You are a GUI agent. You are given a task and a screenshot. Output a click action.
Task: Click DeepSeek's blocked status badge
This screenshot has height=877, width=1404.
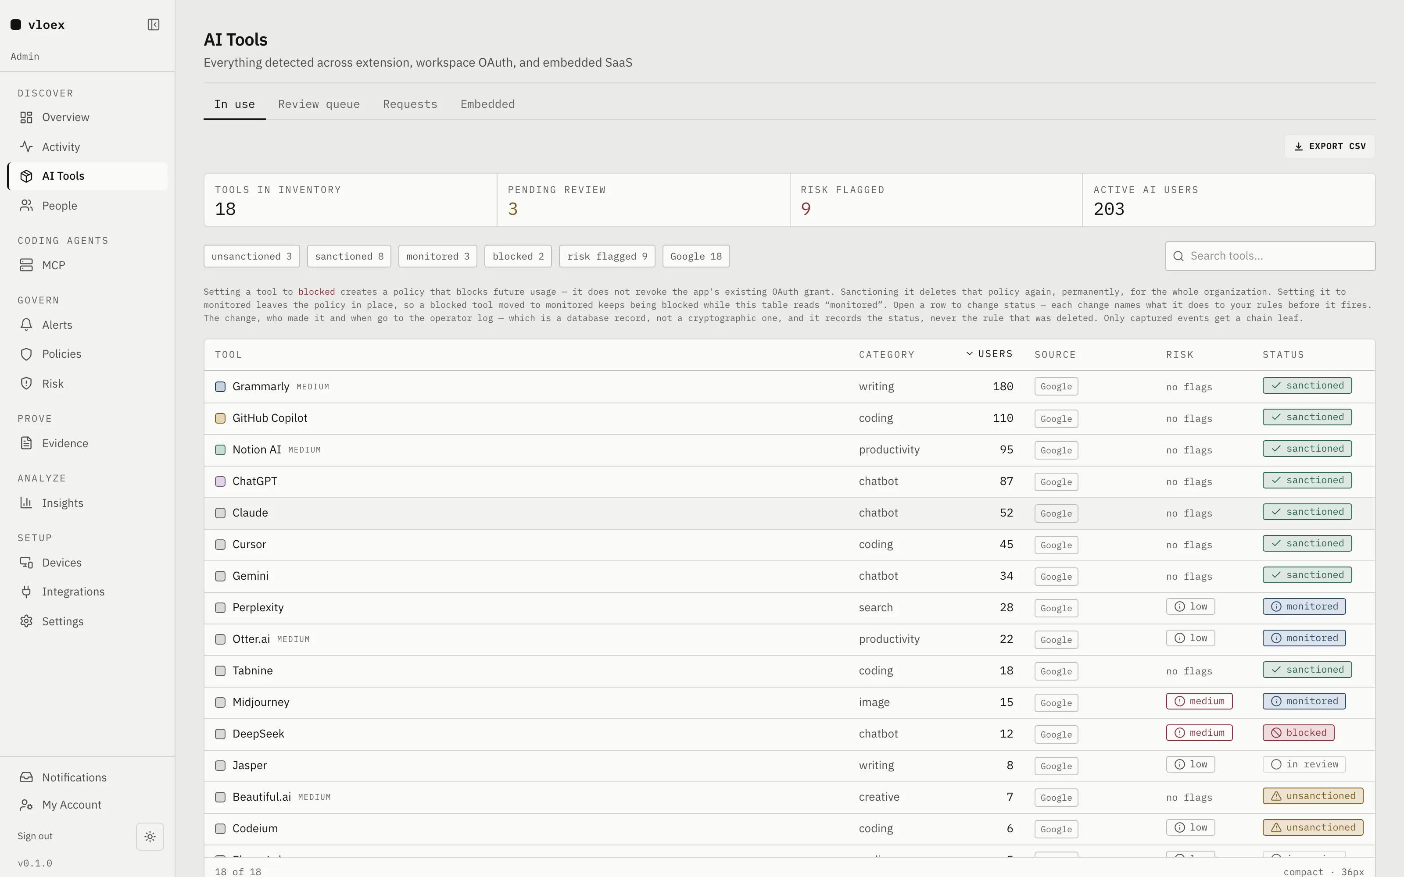(x=1298, y=733)
